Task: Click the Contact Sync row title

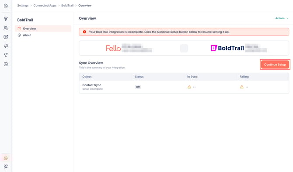Action: coord(92,85)
